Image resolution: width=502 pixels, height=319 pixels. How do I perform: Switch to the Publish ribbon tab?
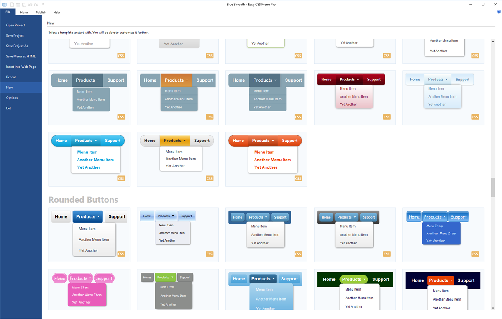coord(41,13)
